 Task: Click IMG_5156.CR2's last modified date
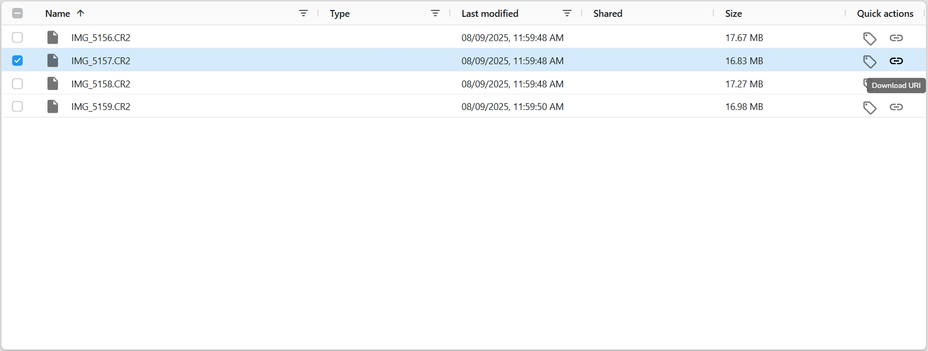pyautogui.click(x=513, y=38)
